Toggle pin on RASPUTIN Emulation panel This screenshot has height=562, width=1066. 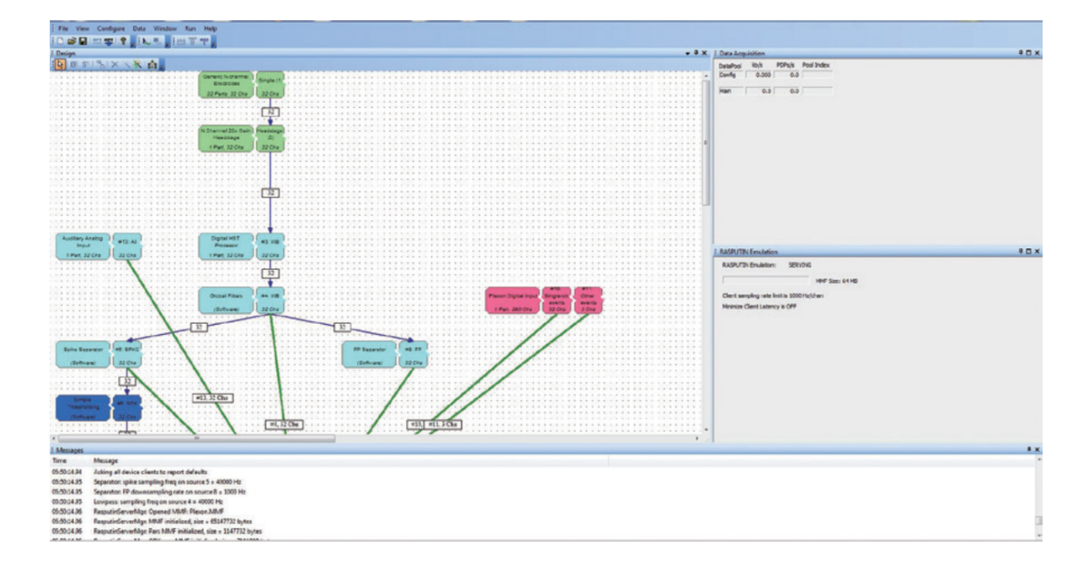1021,252
